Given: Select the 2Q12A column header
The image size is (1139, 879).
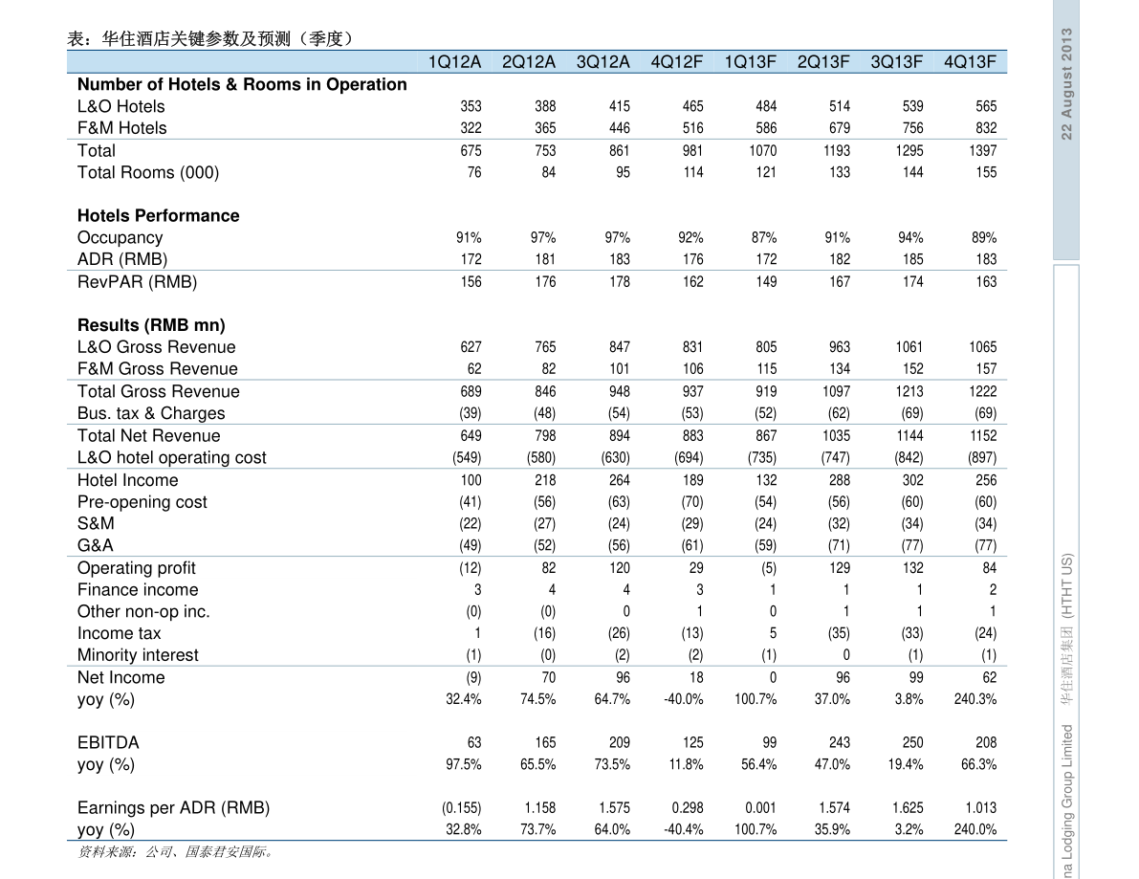Looking at the screenshot, I should coord(528,62).
